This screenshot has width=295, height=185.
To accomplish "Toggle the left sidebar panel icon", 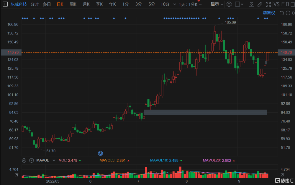I will pos(5,4).
